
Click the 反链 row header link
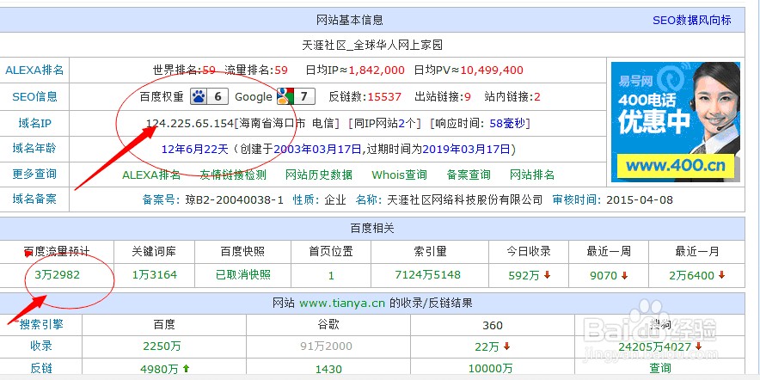tap(41, 368)
